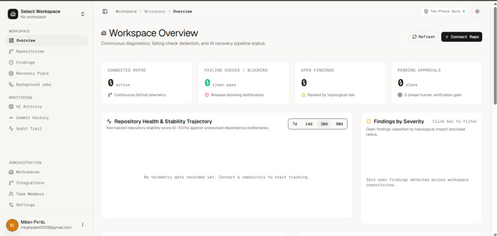Click the Team Members people icon
The image size is (497, 236).
click(11, 194)
